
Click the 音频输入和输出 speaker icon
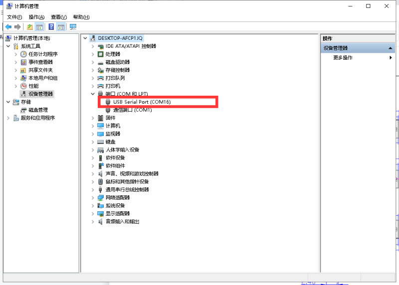100,222
